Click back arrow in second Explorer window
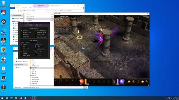This screenshot has height=100, width=179. tap(15, 54)
